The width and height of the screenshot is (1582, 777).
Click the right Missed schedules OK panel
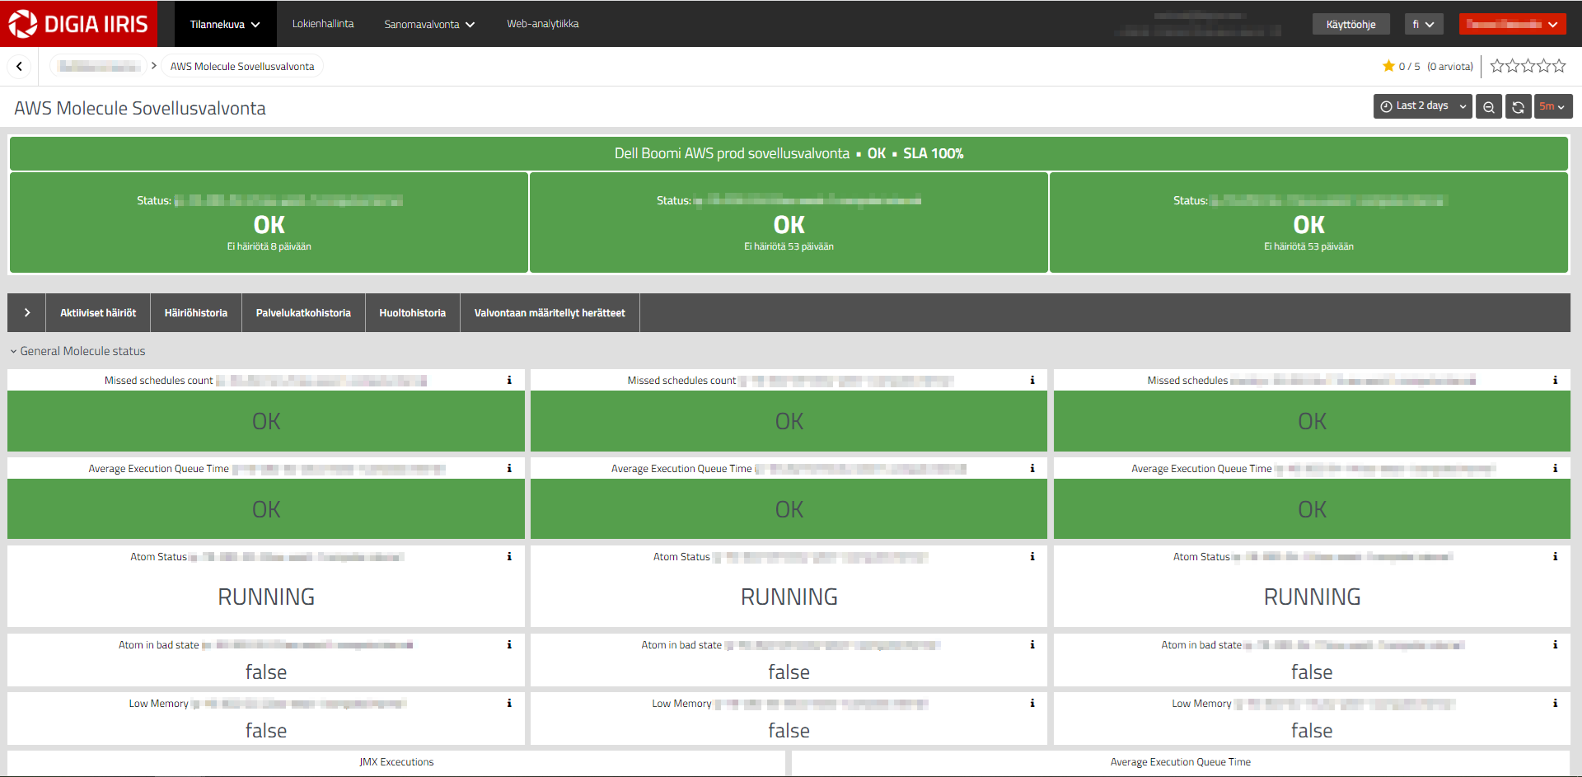pos(1312,421)
